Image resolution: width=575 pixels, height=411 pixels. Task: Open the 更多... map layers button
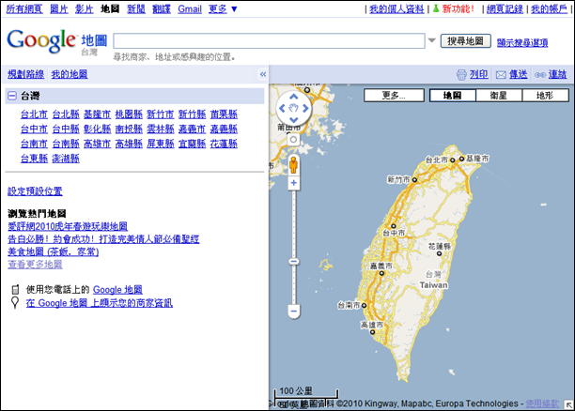coord(394,96)
